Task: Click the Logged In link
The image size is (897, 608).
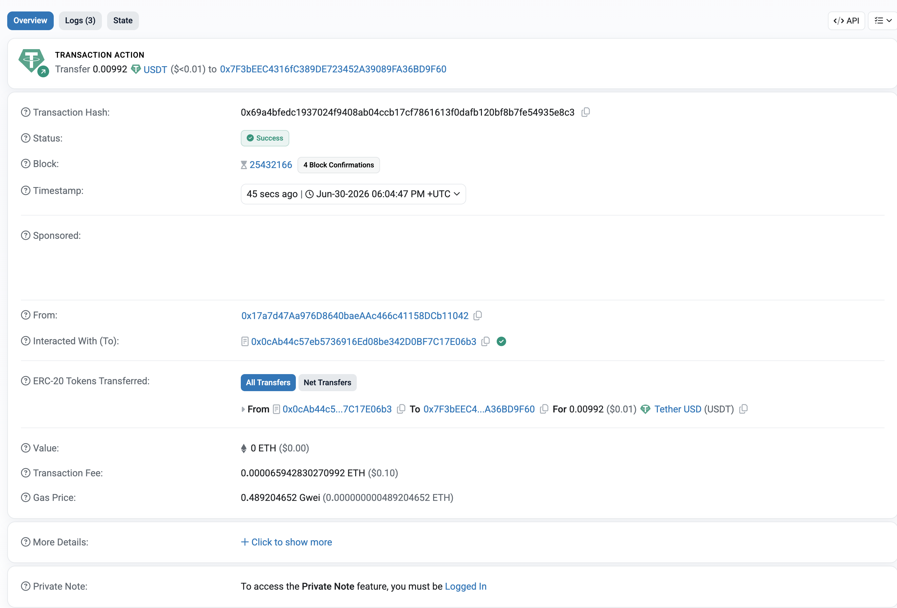Action: (466, 586)
